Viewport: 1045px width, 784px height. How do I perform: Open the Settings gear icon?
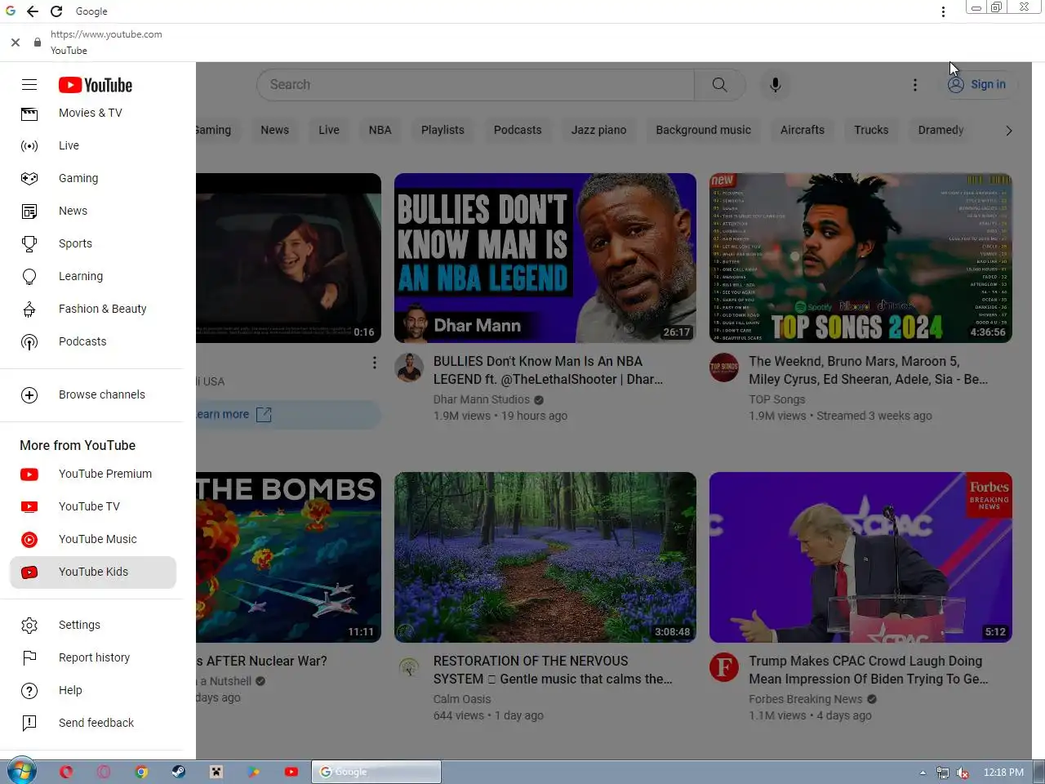click(x=29, y=626)
